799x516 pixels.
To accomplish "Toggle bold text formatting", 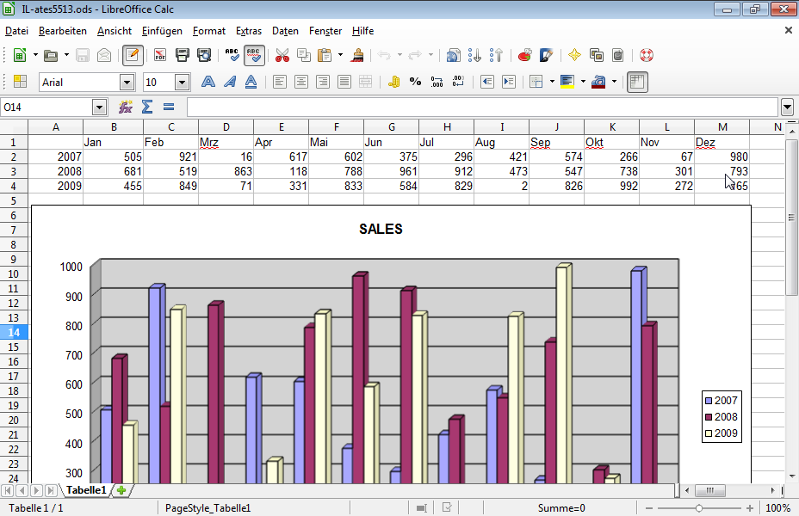I will point(207,82).
